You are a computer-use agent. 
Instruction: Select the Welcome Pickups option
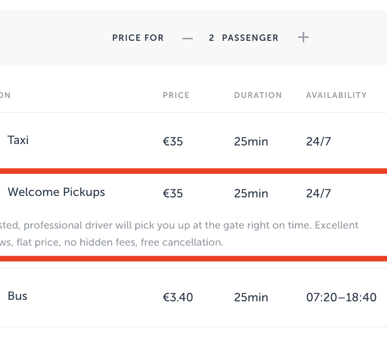point(56,192)
